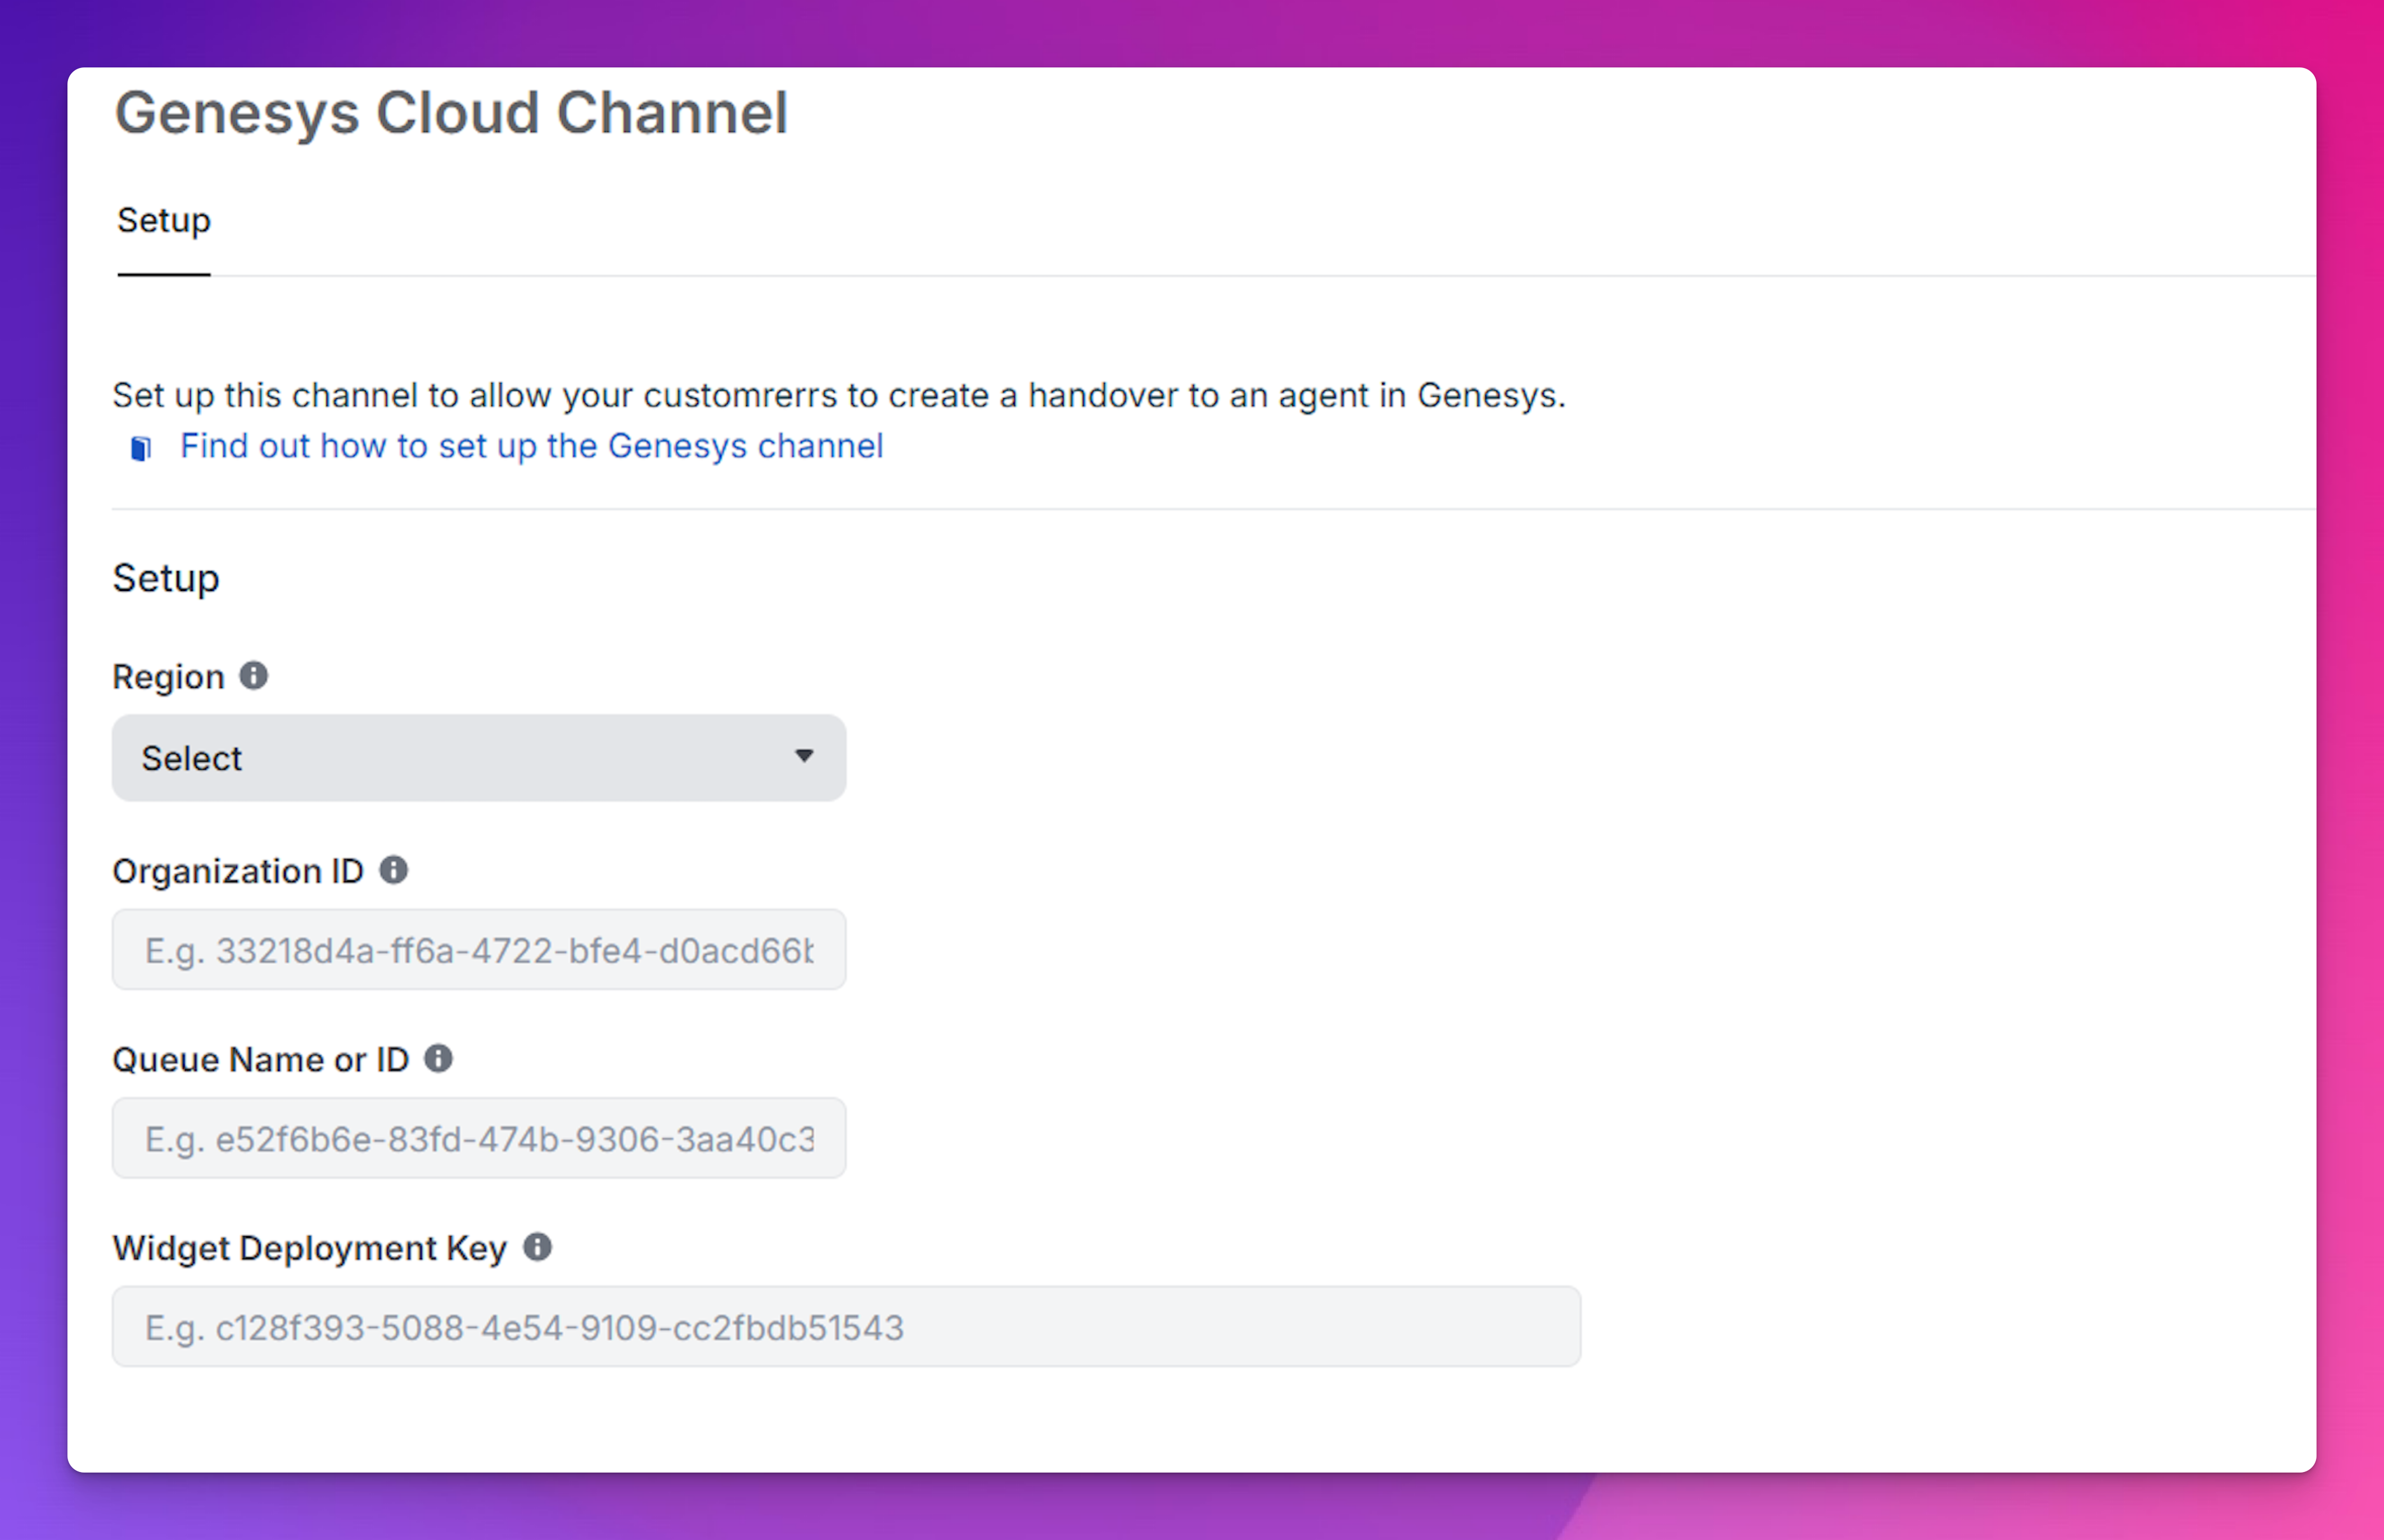Switch to the Setup tab
This screenshot has width=2384, height=1540.
[x=163, y=220]
